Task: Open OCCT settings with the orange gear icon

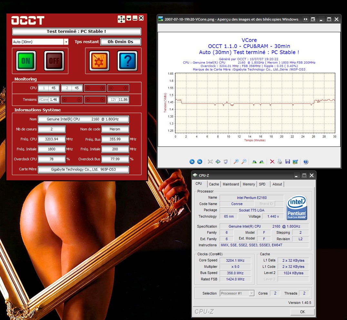Action: click(99, 61)
